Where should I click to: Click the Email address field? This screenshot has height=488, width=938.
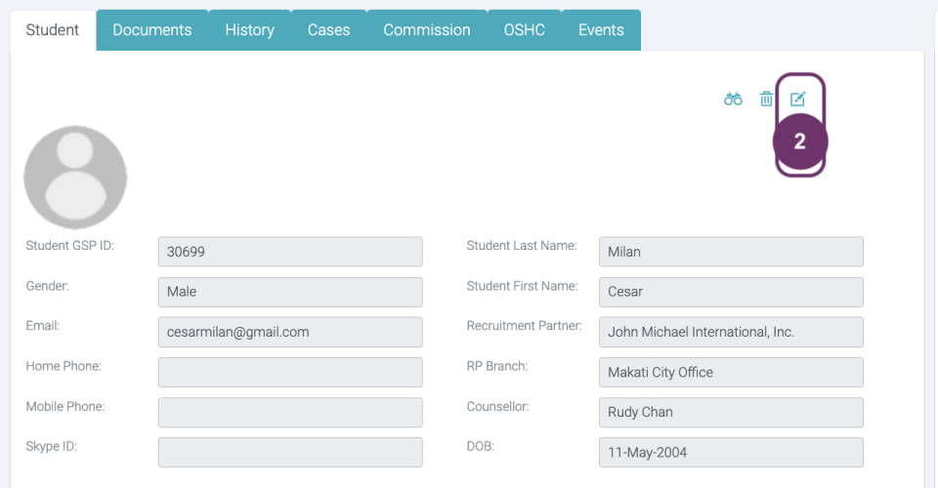290,332
